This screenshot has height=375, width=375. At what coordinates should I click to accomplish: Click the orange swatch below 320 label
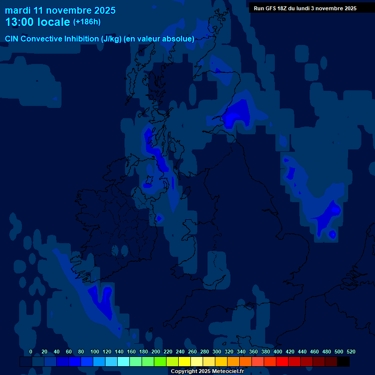[x=233, y=362]
